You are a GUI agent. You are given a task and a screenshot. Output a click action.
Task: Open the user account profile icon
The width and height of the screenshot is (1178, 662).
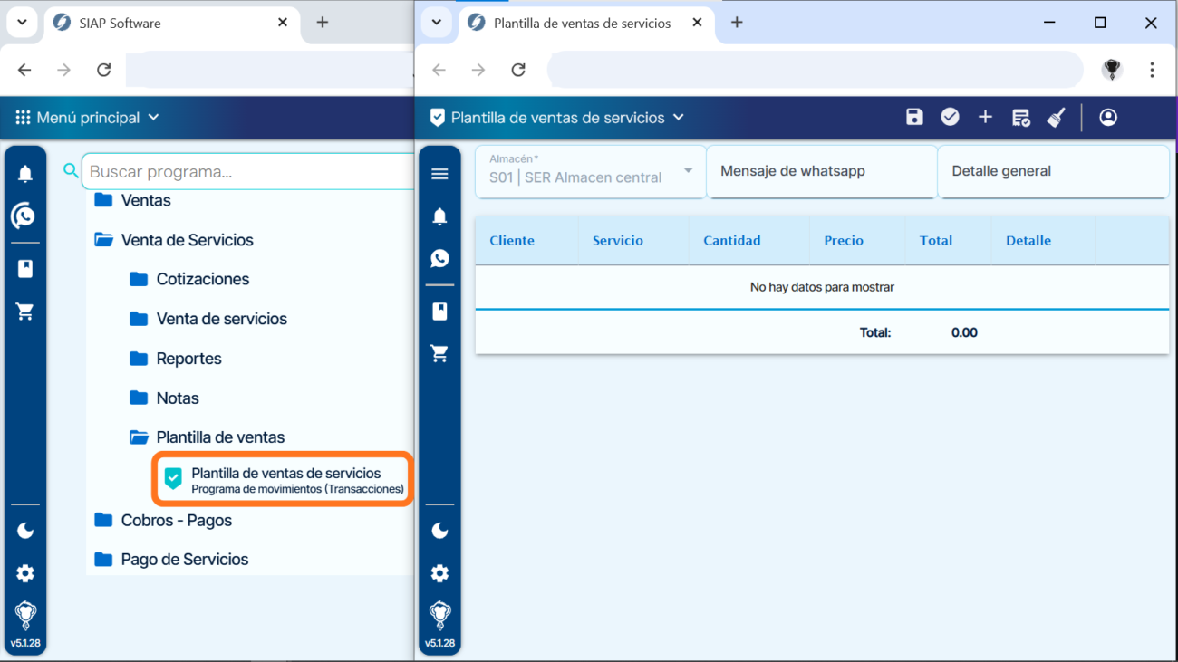coord(1107,117)
